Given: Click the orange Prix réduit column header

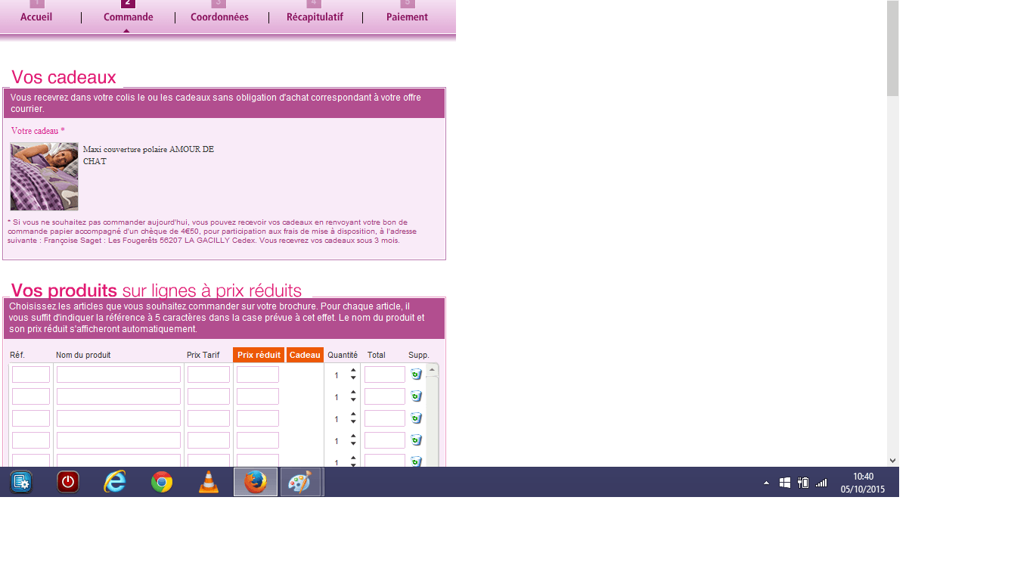Looking at the screenshot, I should pos(259,355).
